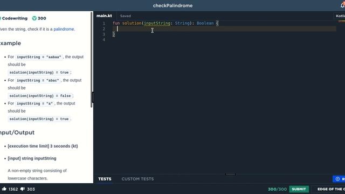Click the Saved status label
Viewport: 345px width, 194px height.
coord(126,16)
